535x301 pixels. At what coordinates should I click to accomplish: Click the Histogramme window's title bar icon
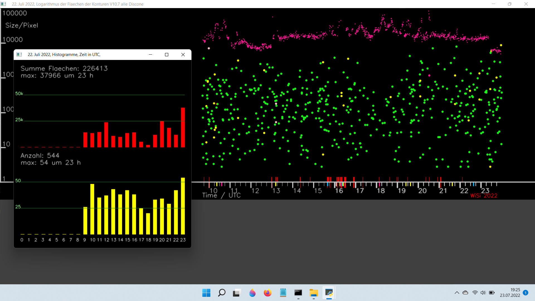[x=19, y=55]
